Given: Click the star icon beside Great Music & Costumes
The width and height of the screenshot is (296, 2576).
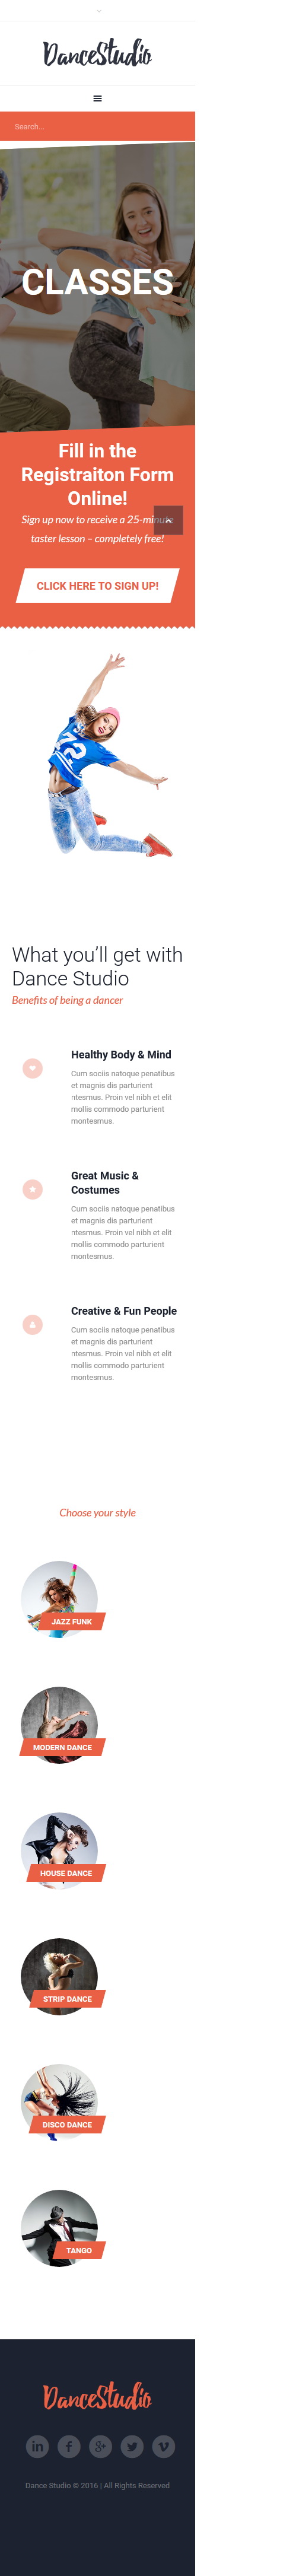Looking at the screenshot, I should point(32,1189).
